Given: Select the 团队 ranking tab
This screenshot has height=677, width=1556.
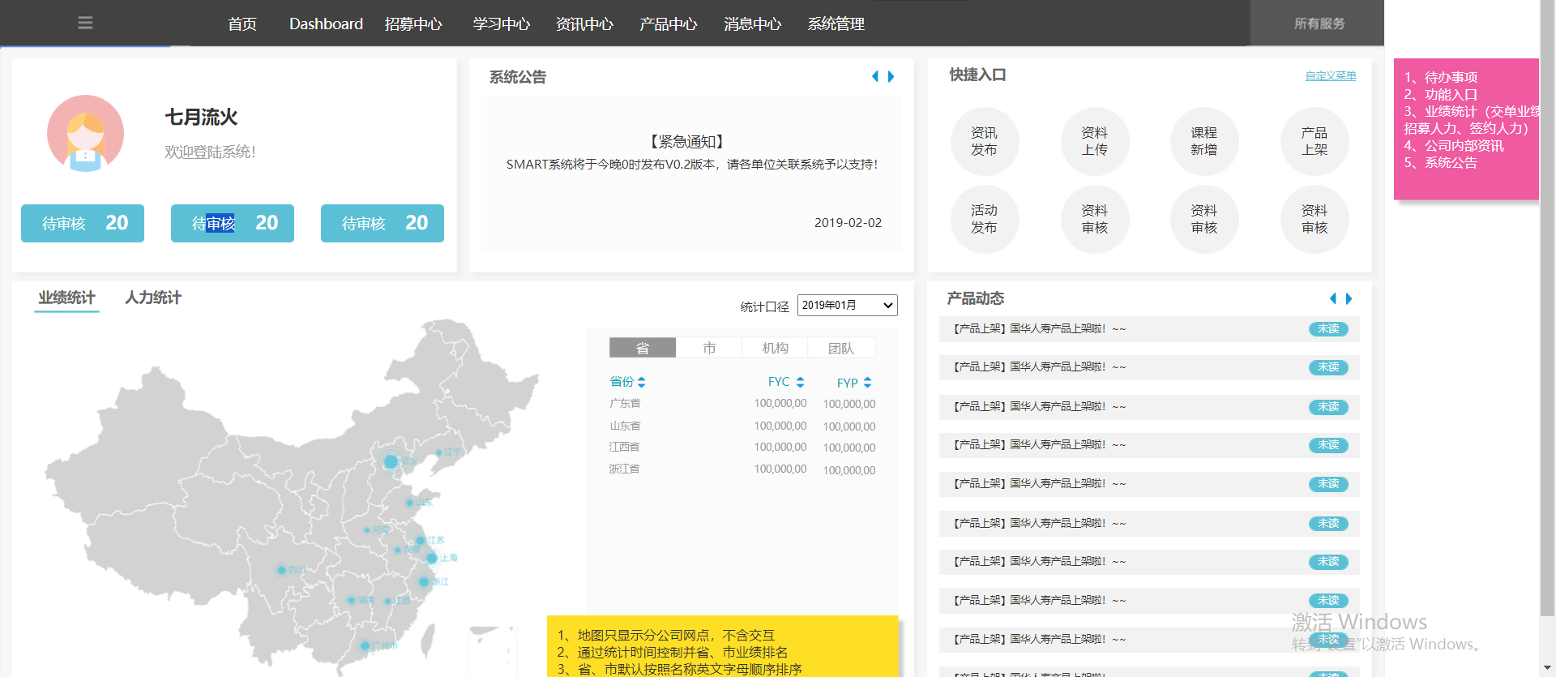Looking at the screenshot, I should [842, 348].
